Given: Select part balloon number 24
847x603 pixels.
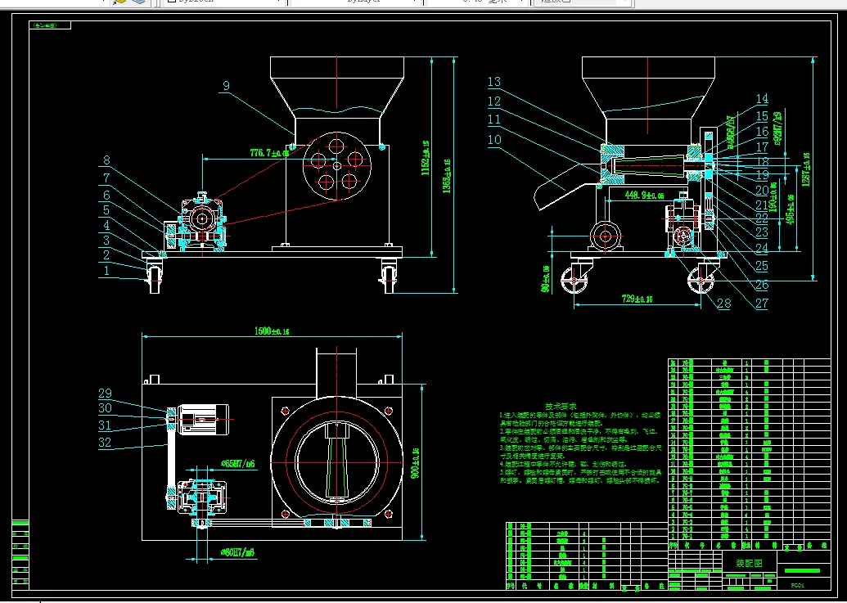Looking at the screenshot, I should point(762,249).
